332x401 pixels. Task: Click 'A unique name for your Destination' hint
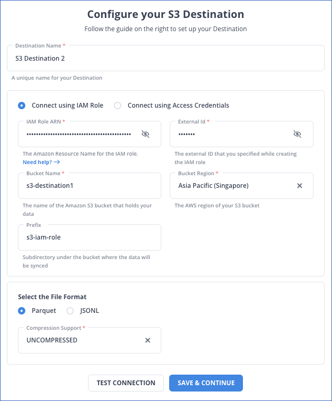pyautogui.click(x=57, y=78)
